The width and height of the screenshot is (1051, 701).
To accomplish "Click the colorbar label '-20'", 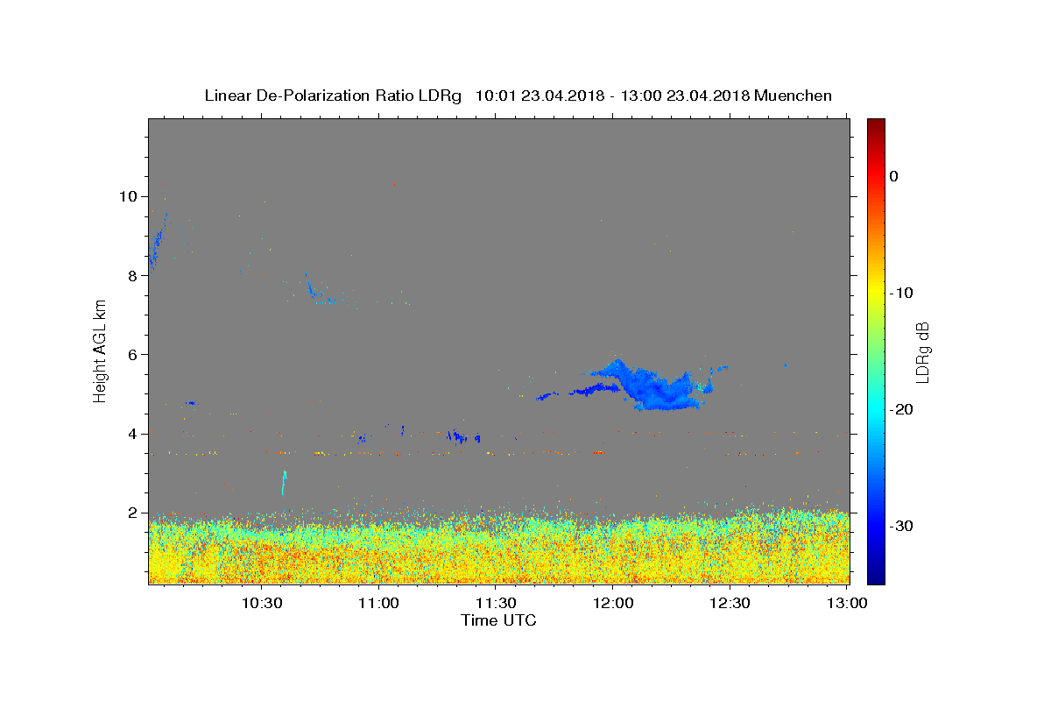I will (x=901, y=409).
